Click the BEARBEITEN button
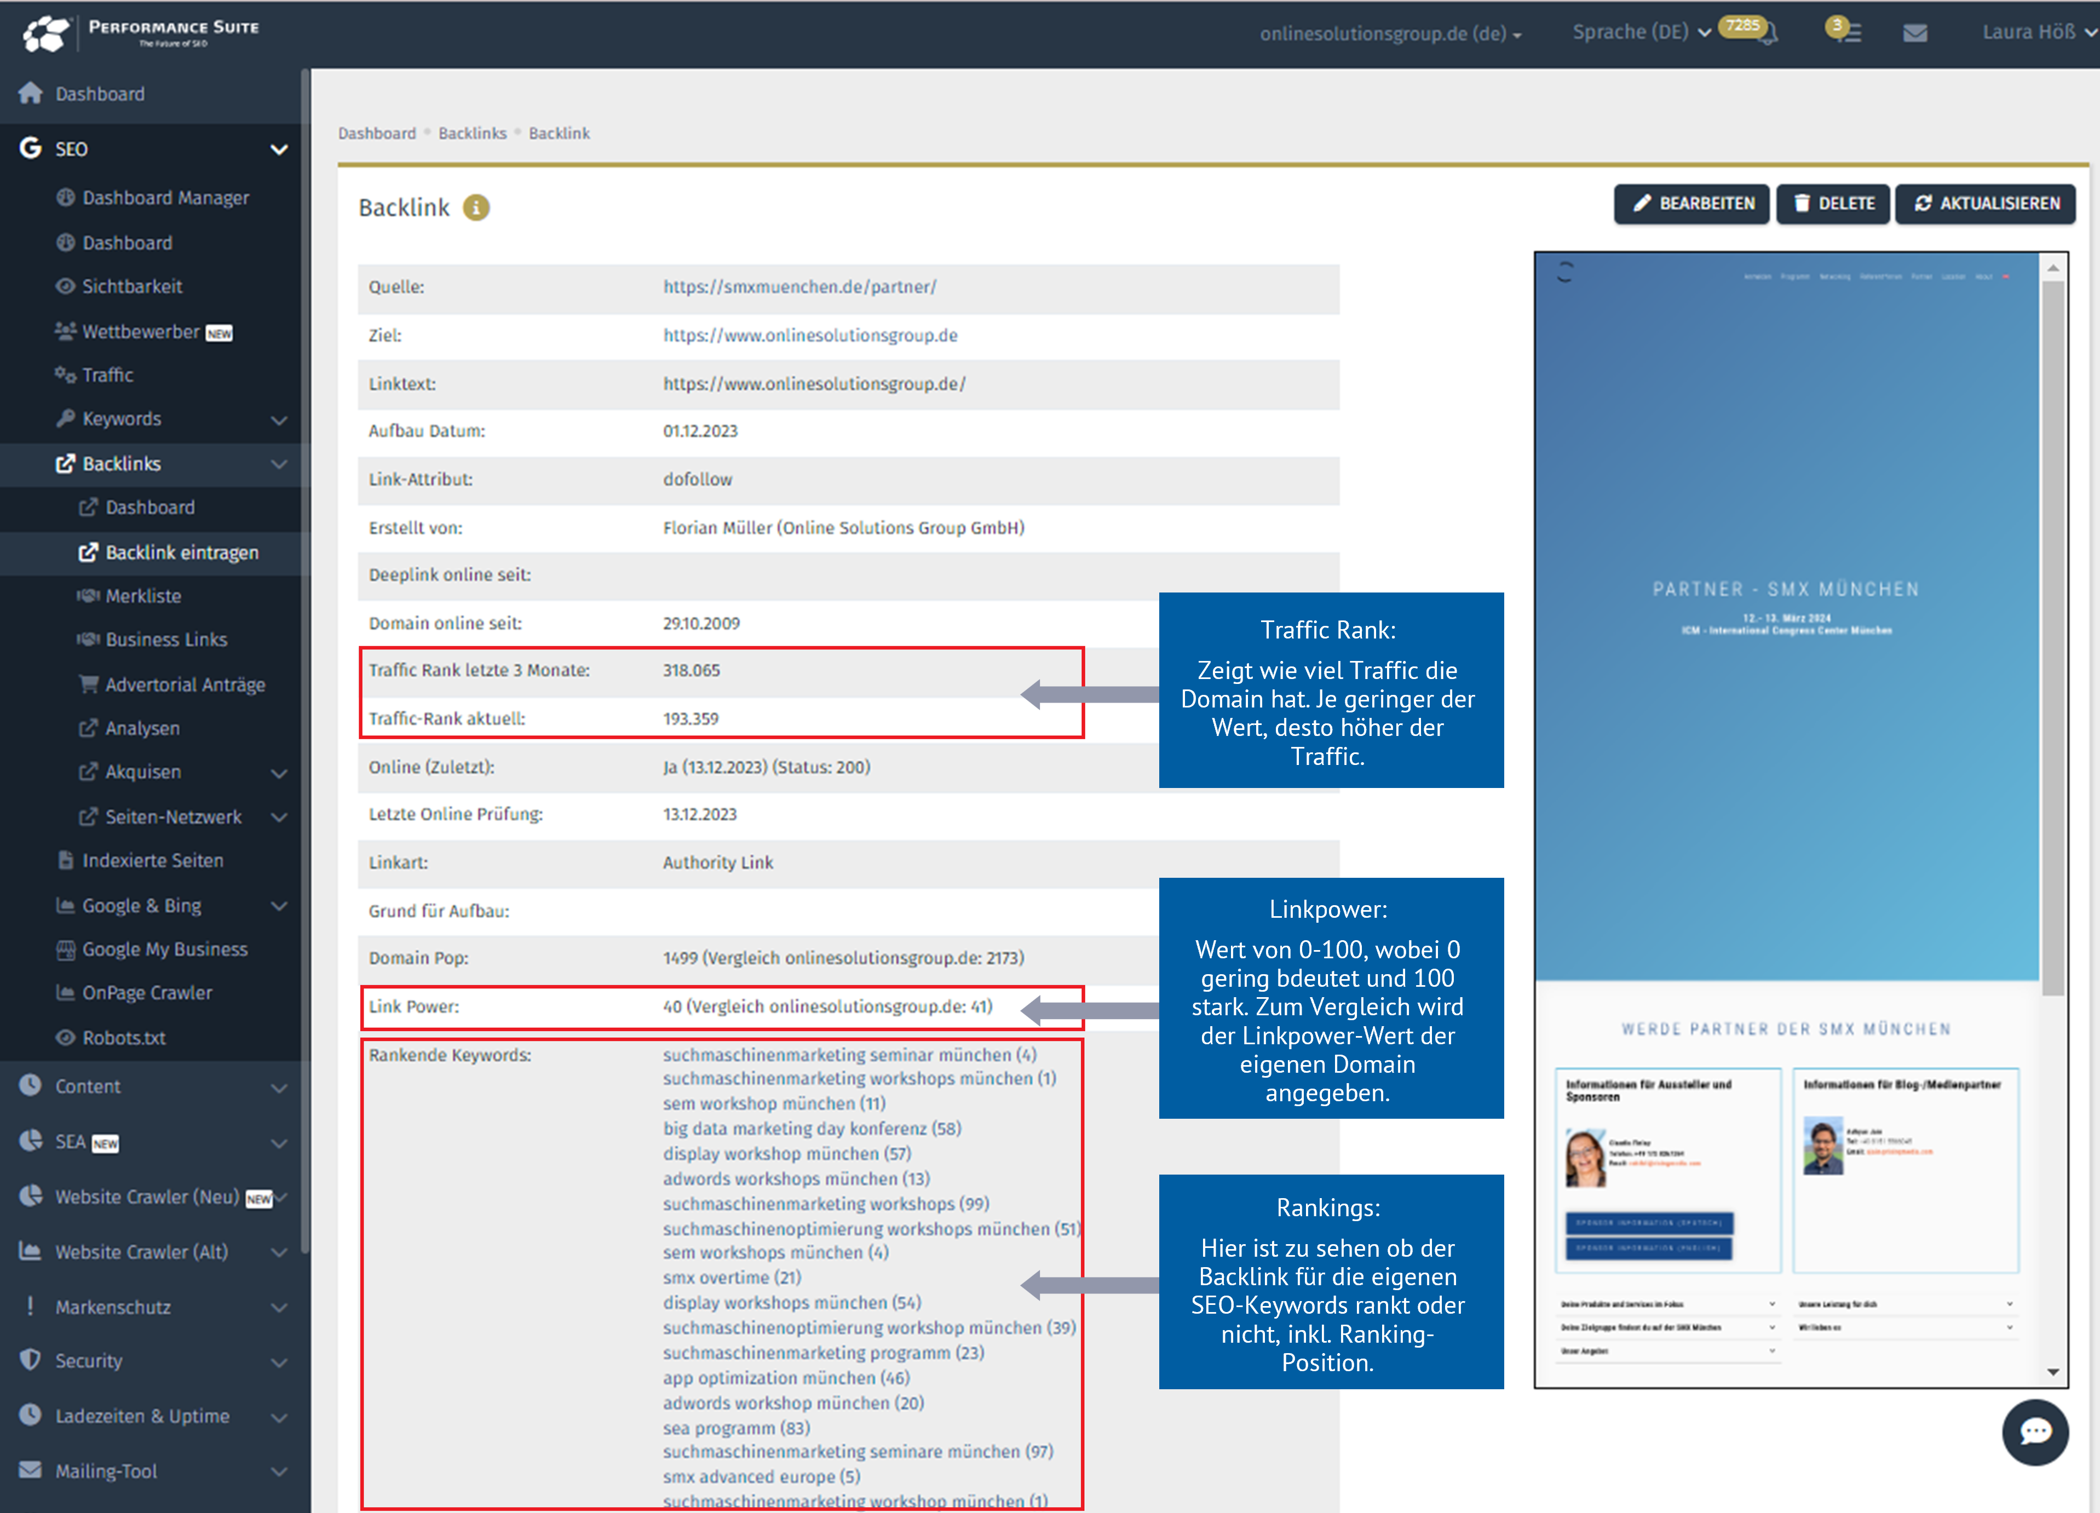The image size is (2100, 1513). (x=1691, y=204)
